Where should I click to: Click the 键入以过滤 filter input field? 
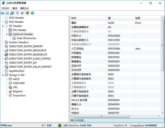[117, 120]
